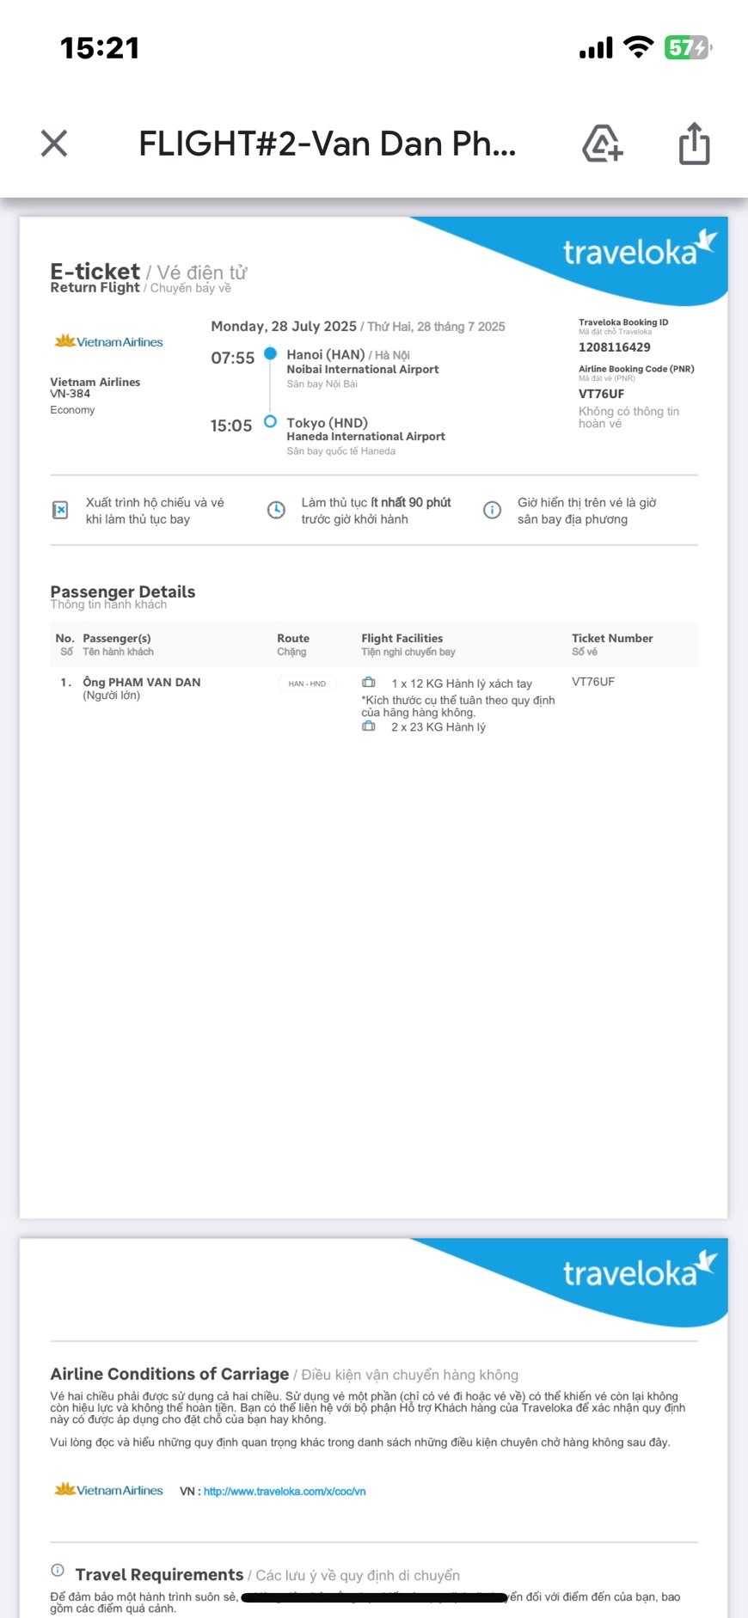Tap the Traveloka Booking ID 1208116429

[614, 347]
